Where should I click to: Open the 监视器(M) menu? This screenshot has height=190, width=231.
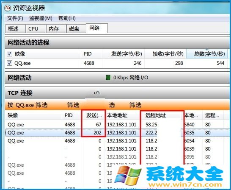tap(41, 18)
